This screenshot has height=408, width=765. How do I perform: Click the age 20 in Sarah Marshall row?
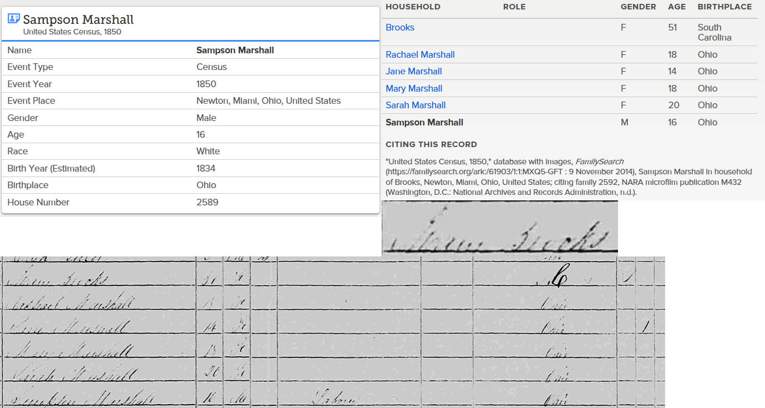672,105
